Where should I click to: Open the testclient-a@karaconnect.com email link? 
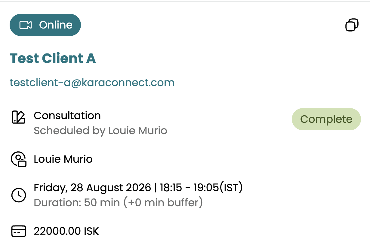click(92, 82)
